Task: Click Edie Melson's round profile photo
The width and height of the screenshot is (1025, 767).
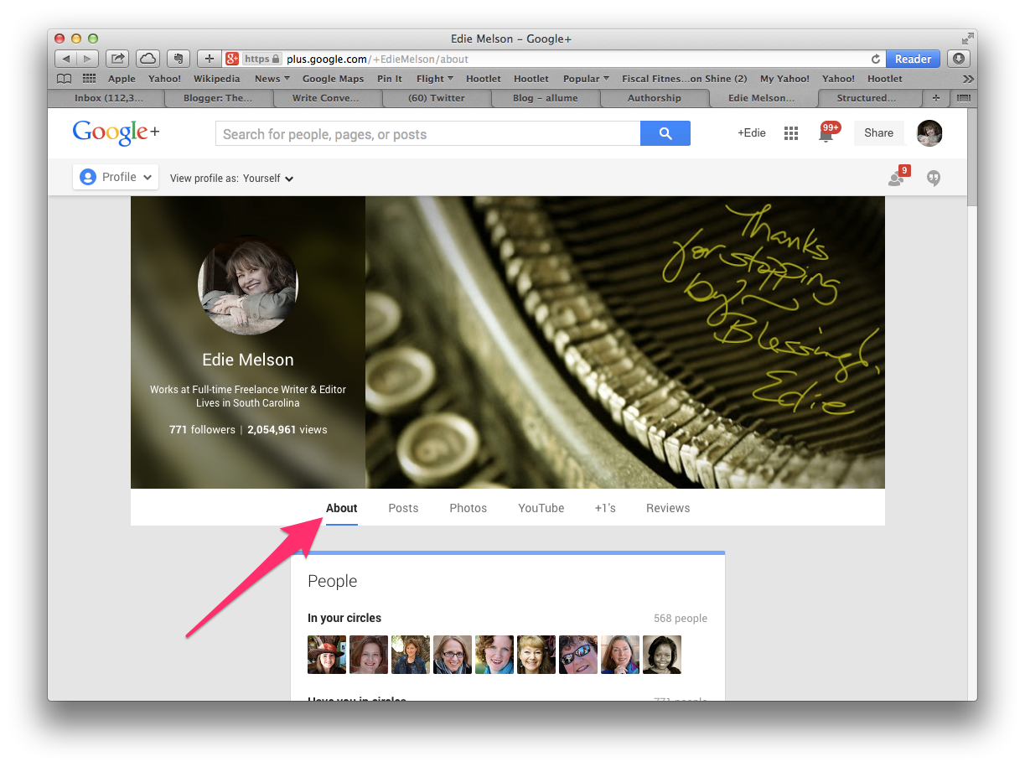Action: [248, 285]
